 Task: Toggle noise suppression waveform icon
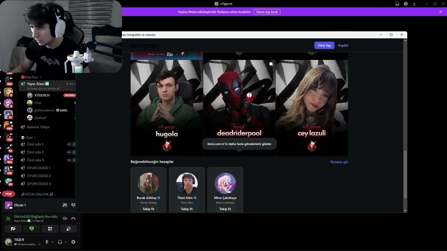65,219
